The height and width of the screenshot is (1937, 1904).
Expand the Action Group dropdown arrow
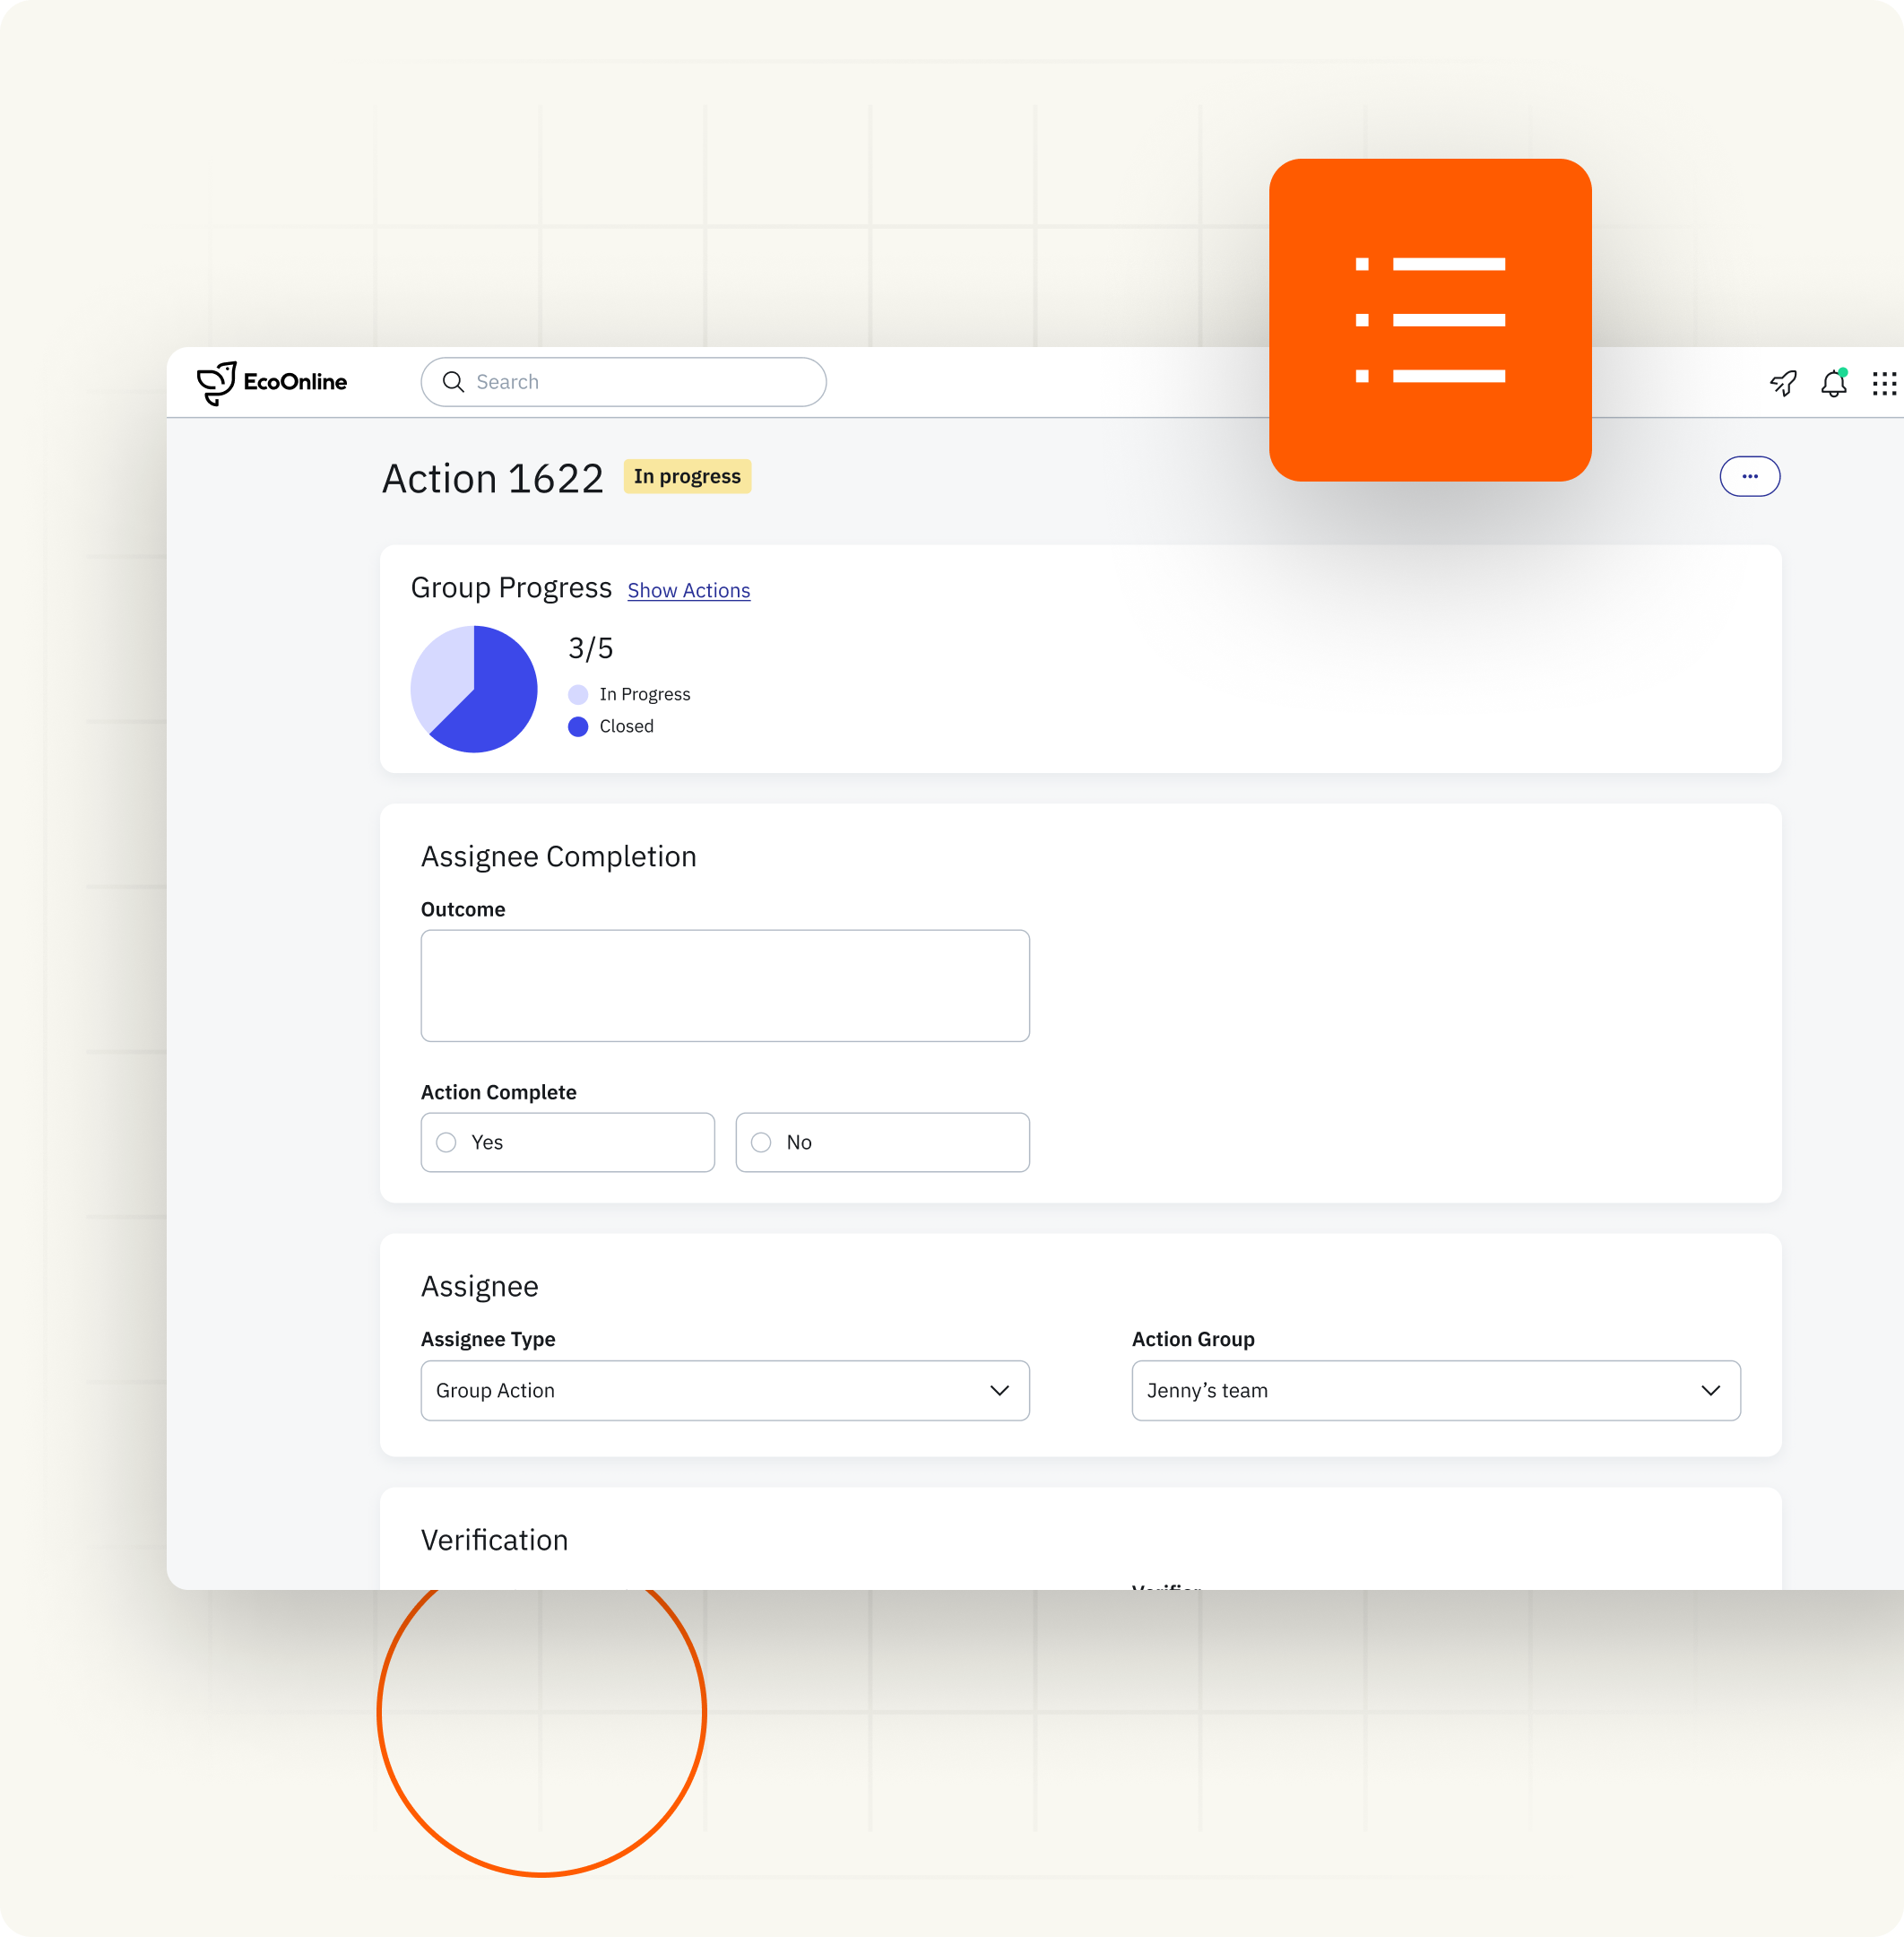1710,1391
